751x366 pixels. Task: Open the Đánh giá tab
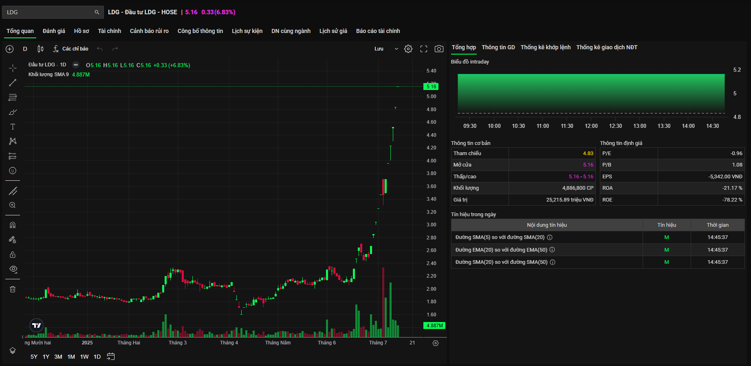tap(54, 31)
